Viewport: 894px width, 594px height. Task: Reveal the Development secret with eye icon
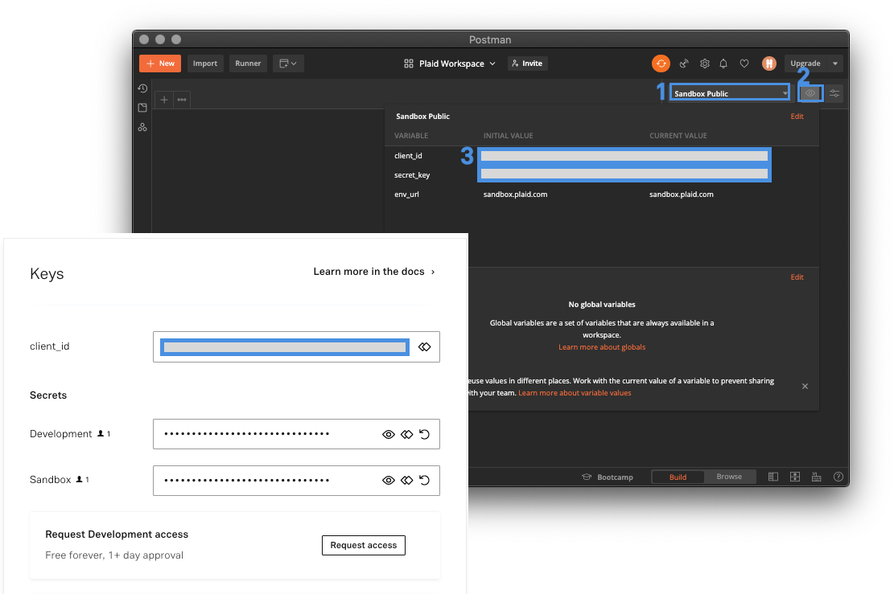[389, 435]
